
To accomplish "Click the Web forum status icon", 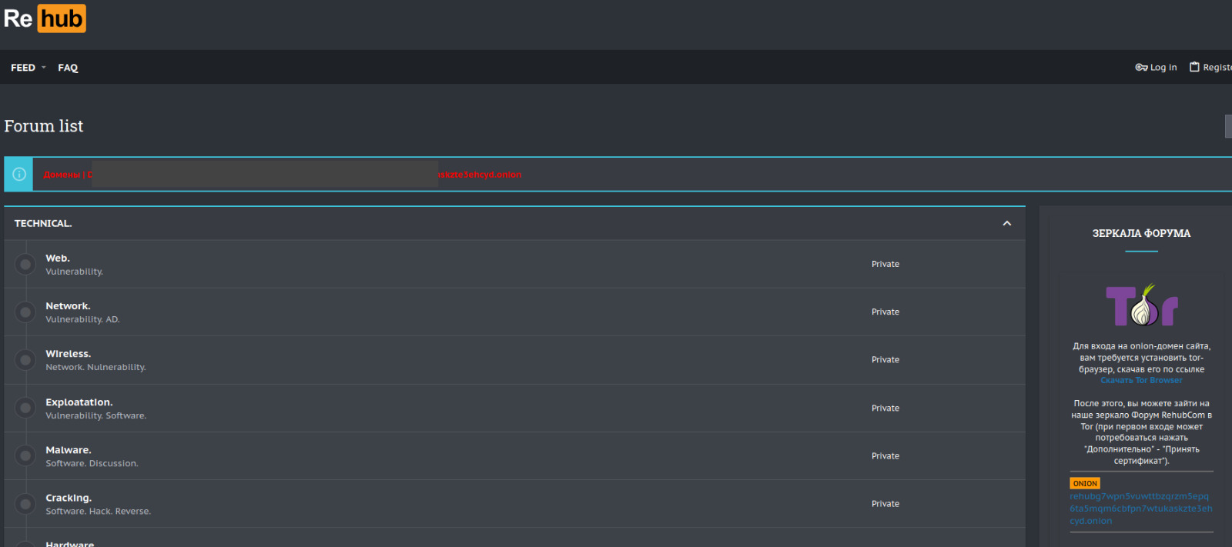I will click(25, 265).
